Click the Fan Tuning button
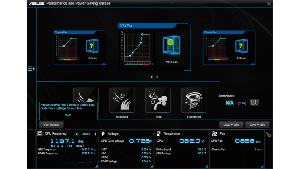This screenshot has width=300, height=169. click(x=51, y=125)
